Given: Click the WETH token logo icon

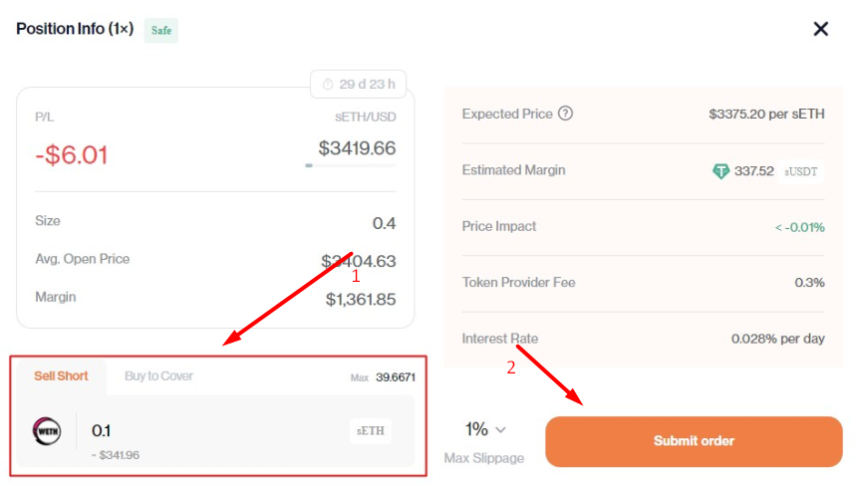Looking at the screenshot, I should (47, 431).
